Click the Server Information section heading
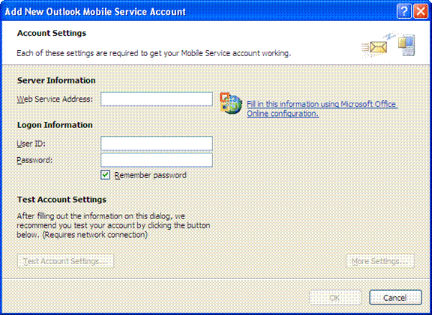The width and height of the screenshot is (432, 315). (x=56, y=80)
